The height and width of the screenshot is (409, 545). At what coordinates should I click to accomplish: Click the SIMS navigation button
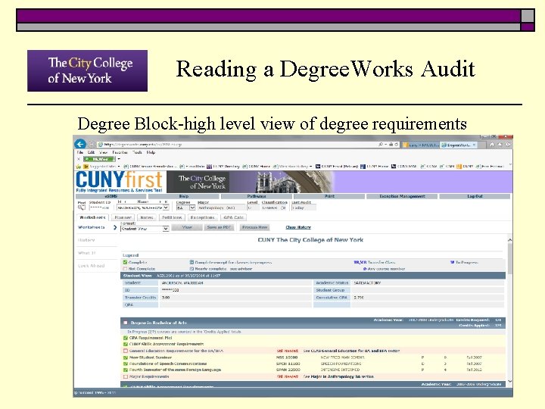pos(111,196)
